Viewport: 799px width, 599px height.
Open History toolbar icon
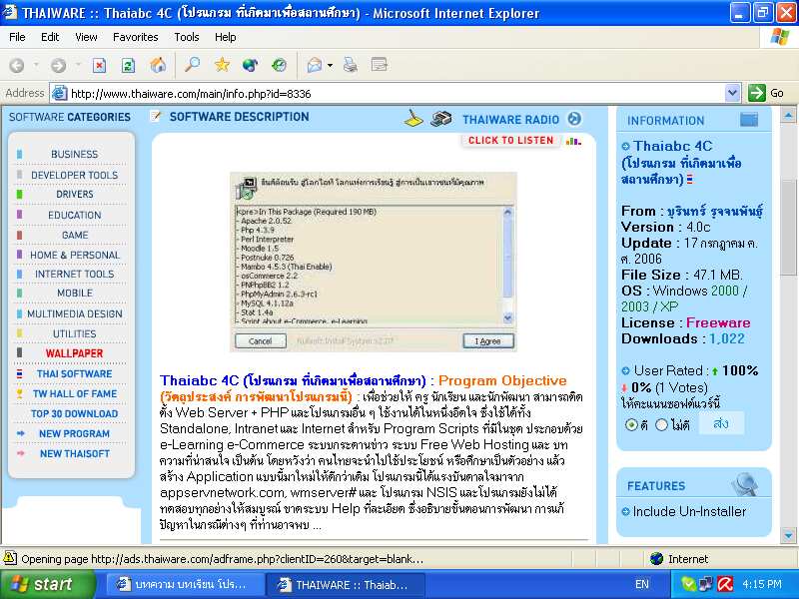[x=279, y=65]
